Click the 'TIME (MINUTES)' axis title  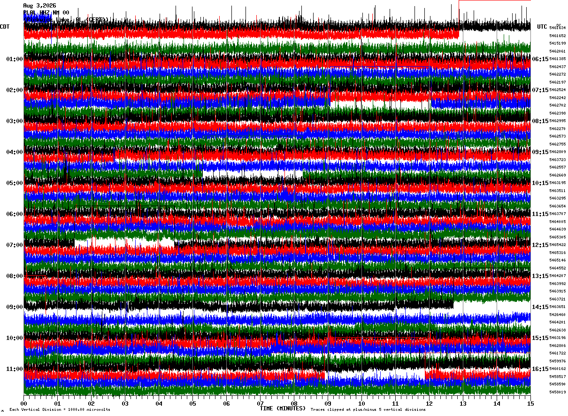283,408
